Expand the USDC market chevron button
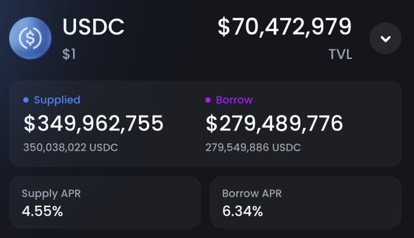Screen dimensions: 414x238 coord(385,38)
